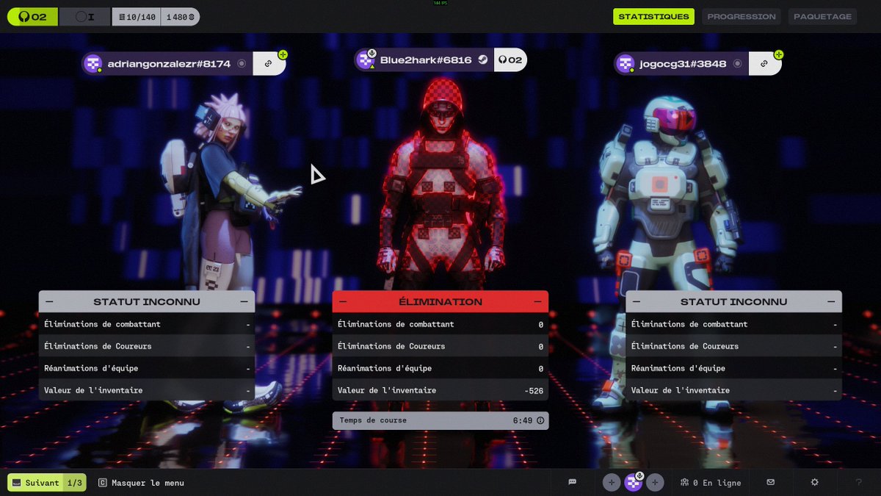Viewport: 881px width, 496px height.
Task: Click the clock icon beside Temps de course
Action: pos(540,420)
